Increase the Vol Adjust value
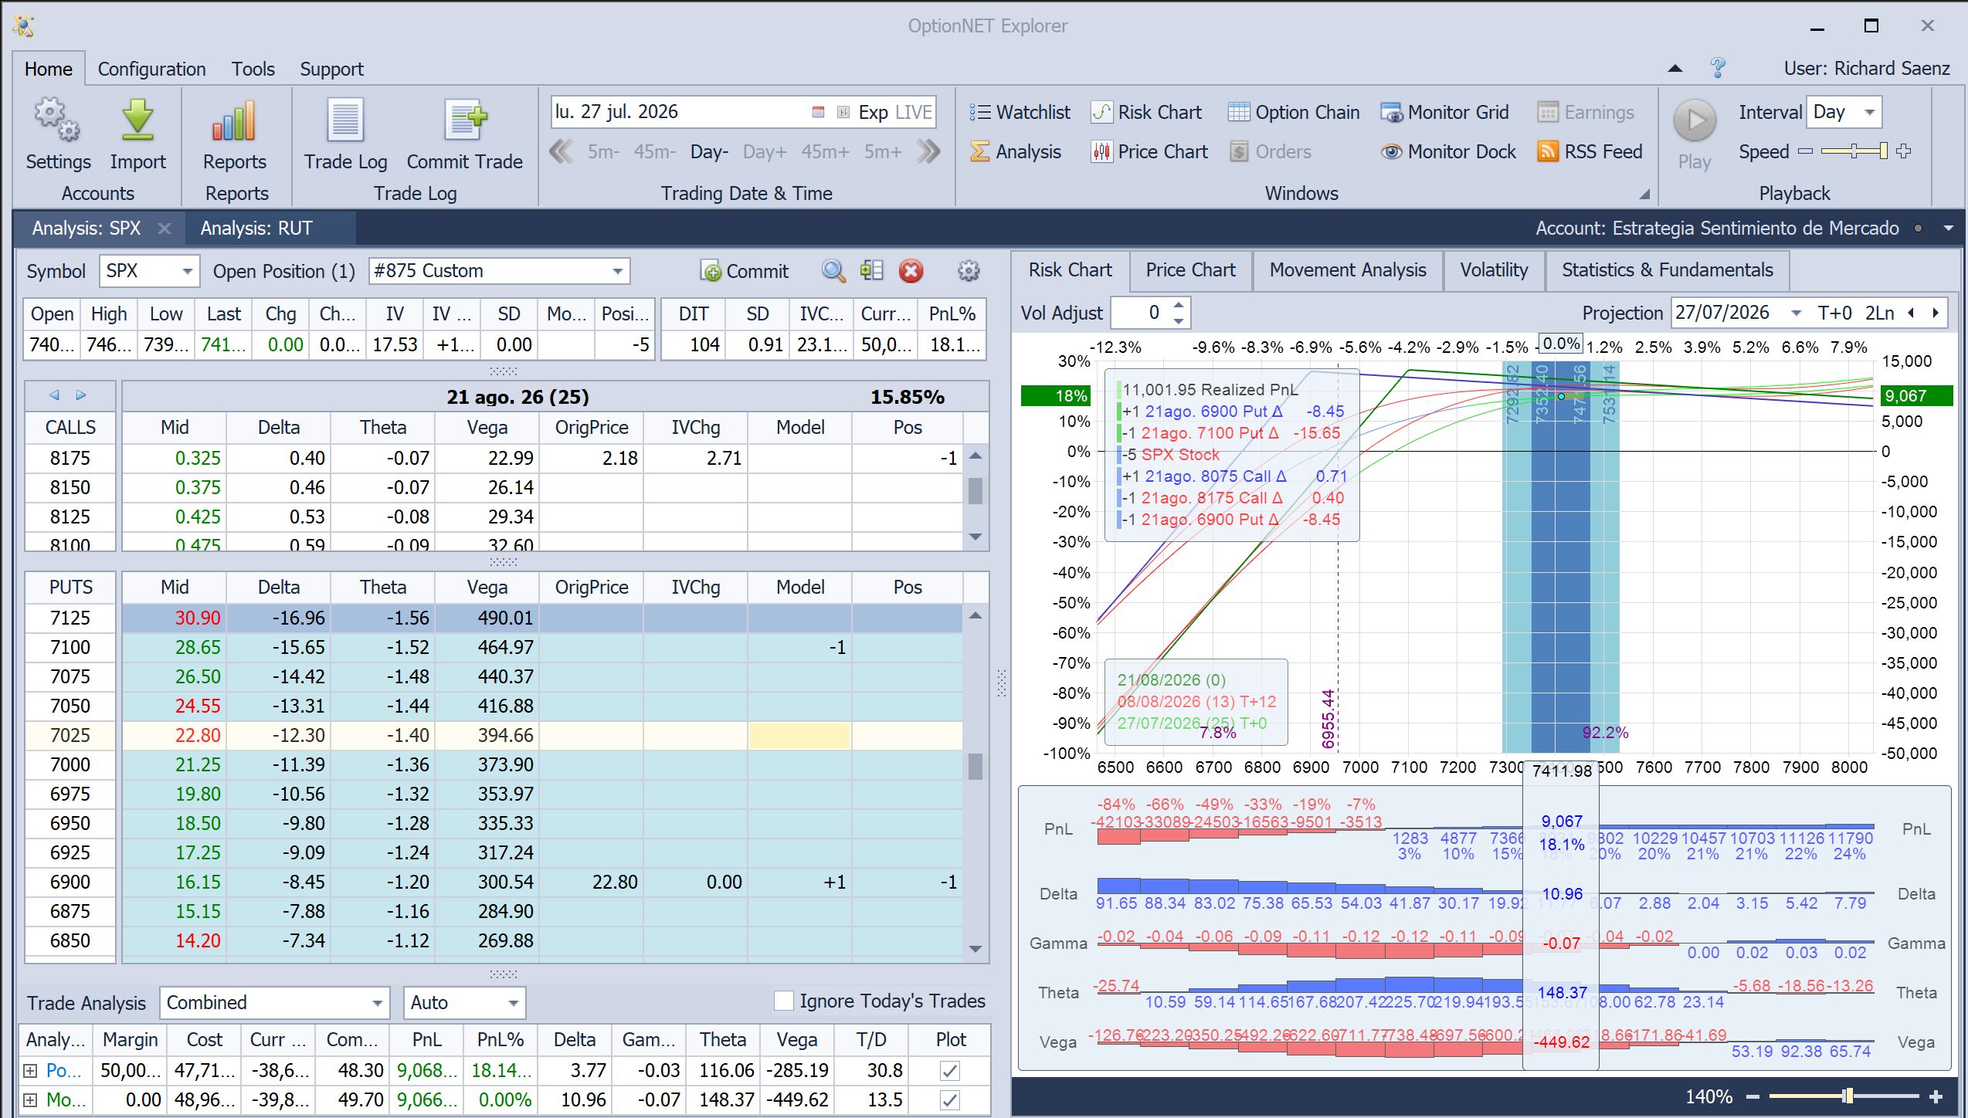 point(1179,306)
